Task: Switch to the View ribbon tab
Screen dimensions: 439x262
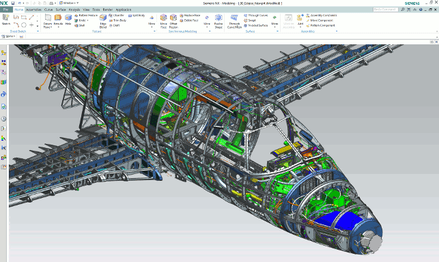Action: click(x=86, y=10)
